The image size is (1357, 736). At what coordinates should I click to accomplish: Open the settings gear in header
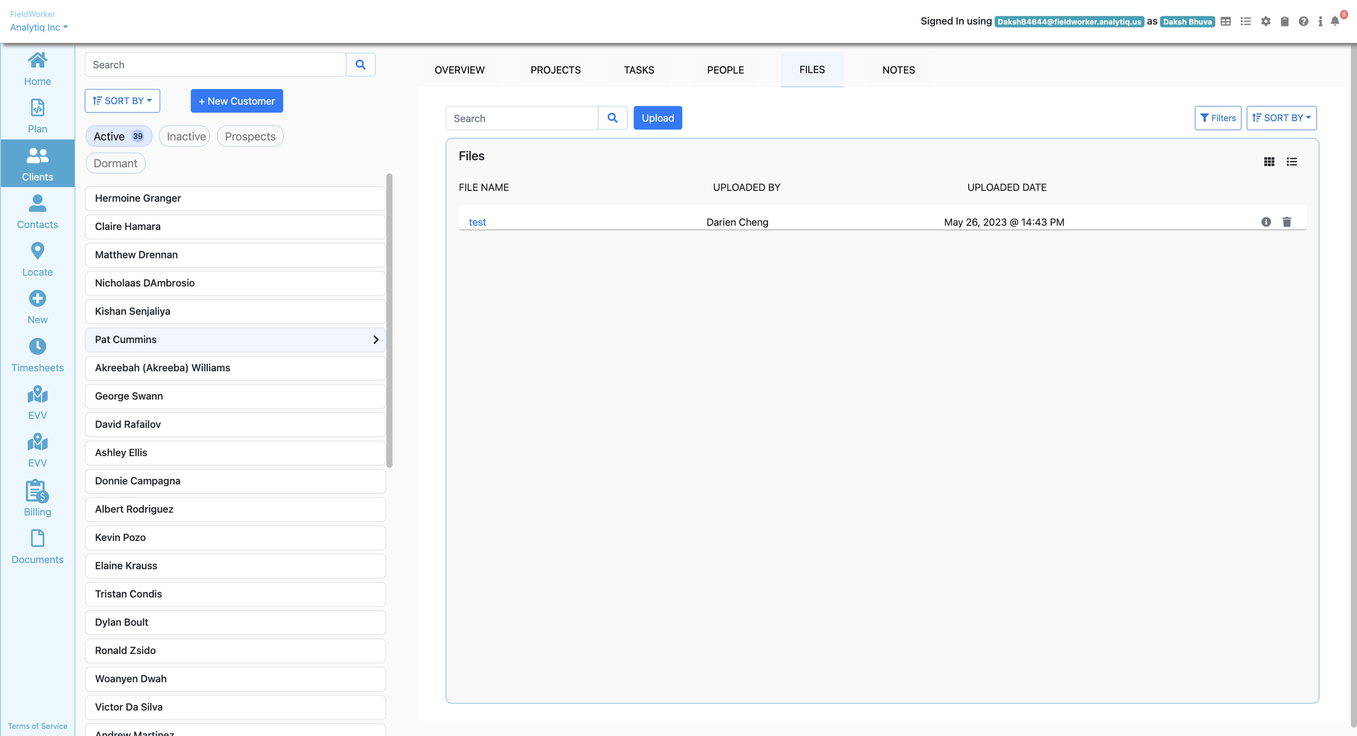tap(1265, 22)
